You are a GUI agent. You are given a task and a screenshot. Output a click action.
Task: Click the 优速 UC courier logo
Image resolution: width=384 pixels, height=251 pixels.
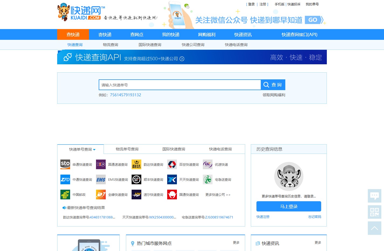208,164
